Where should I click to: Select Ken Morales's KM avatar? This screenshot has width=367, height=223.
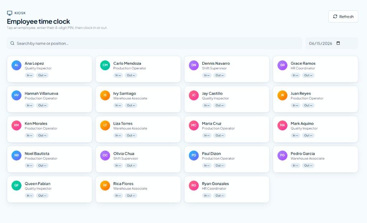(x=16, y=125)
